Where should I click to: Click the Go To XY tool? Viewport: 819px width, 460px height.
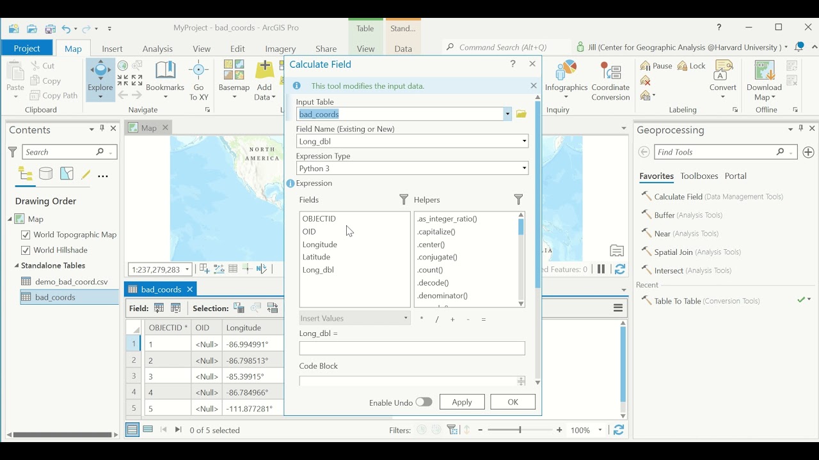[x=198, y=80]
